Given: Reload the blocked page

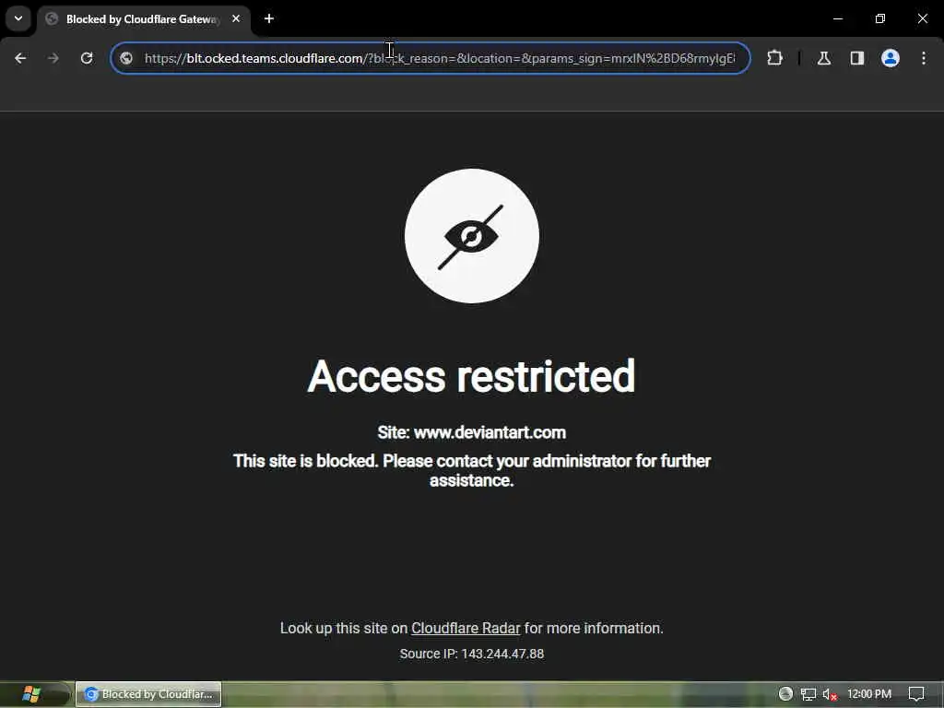Looking at the screenshot, I should [x=87, y=58].
